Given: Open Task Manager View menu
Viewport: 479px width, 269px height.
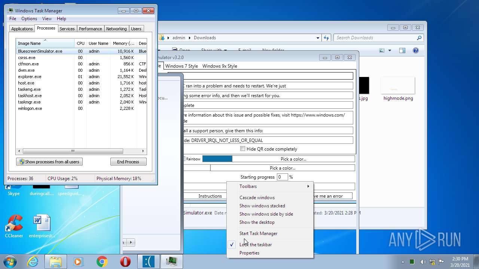Looking at the screenshot, I should pos(47,19).
